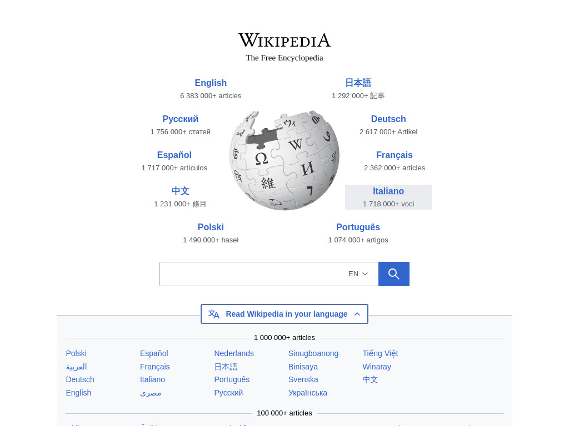Open the highlighted Italiano link
Viewport: 569px width, 426px height.
pos(388,191)
